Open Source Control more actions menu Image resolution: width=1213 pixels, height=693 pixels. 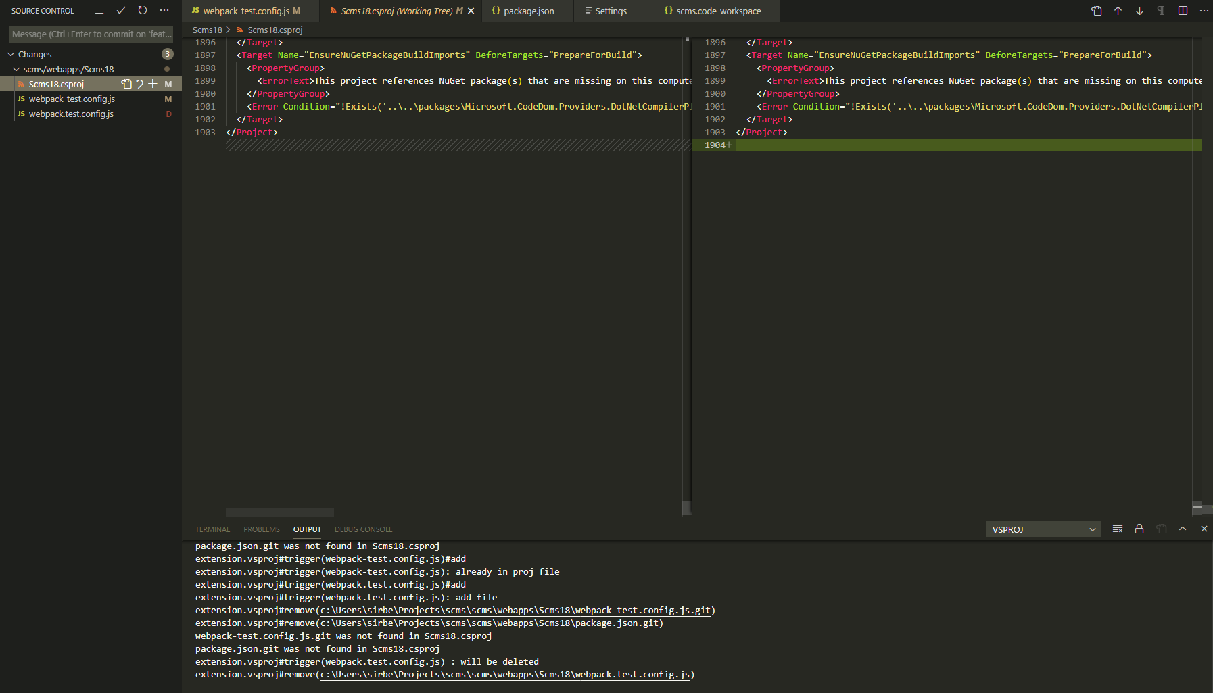click(x=164, y=10)
